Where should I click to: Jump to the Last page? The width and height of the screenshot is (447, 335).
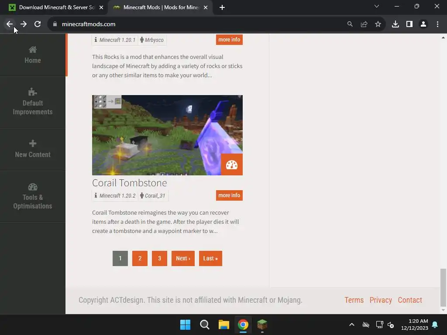tap(210, 258)
